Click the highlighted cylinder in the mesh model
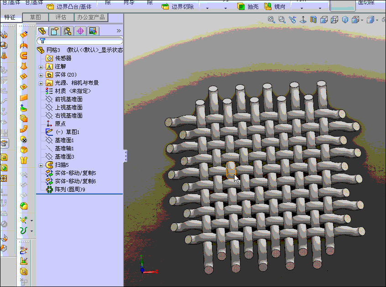 click(231, 170)
